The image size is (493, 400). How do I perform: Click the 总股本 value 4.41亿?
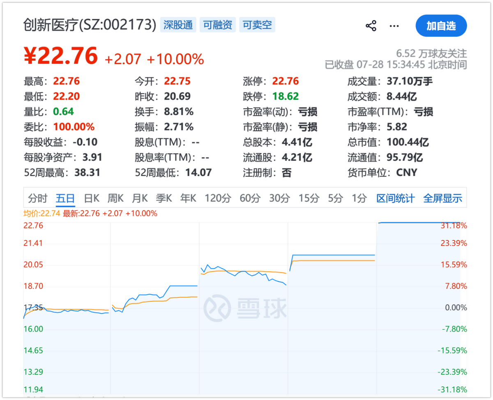(297, 142)
